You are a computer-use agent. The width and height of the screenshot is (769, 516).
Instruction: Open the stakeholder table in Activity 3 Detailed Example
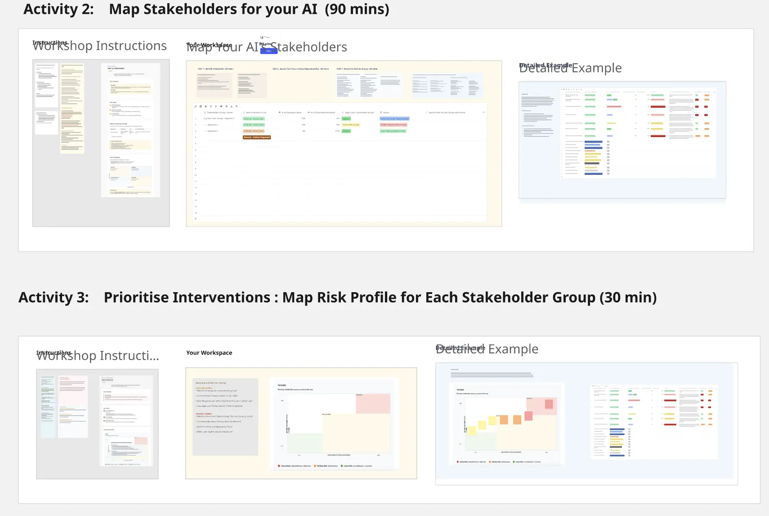tap(653, 422)
